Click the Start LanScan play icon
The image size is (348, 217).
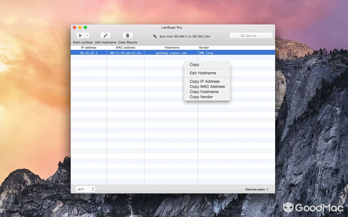click(x=80, y=35)
